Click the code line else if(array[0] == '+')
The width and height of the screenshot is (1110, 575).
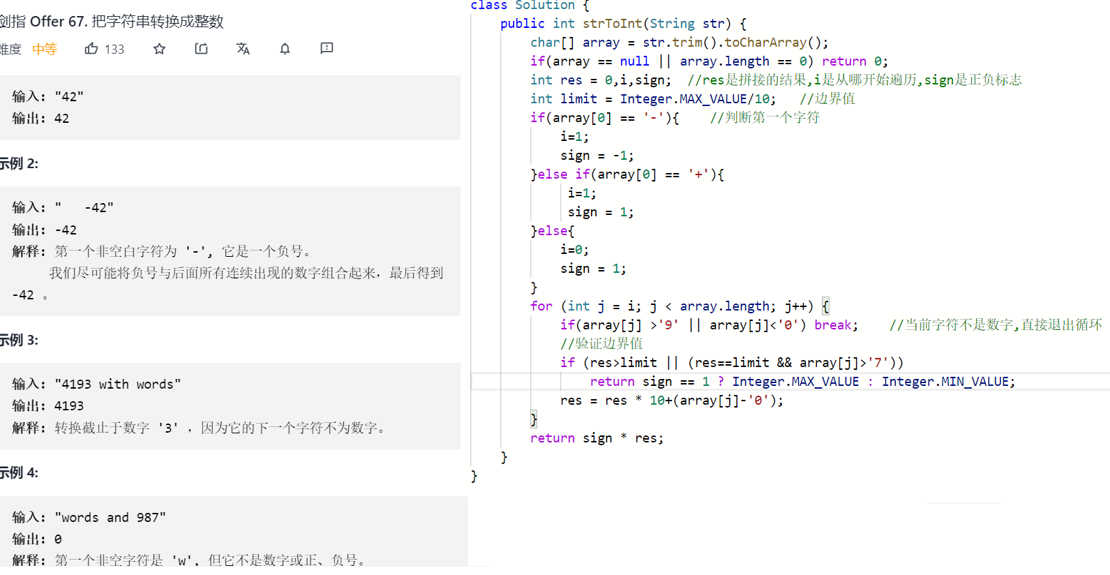click(627, 174)
